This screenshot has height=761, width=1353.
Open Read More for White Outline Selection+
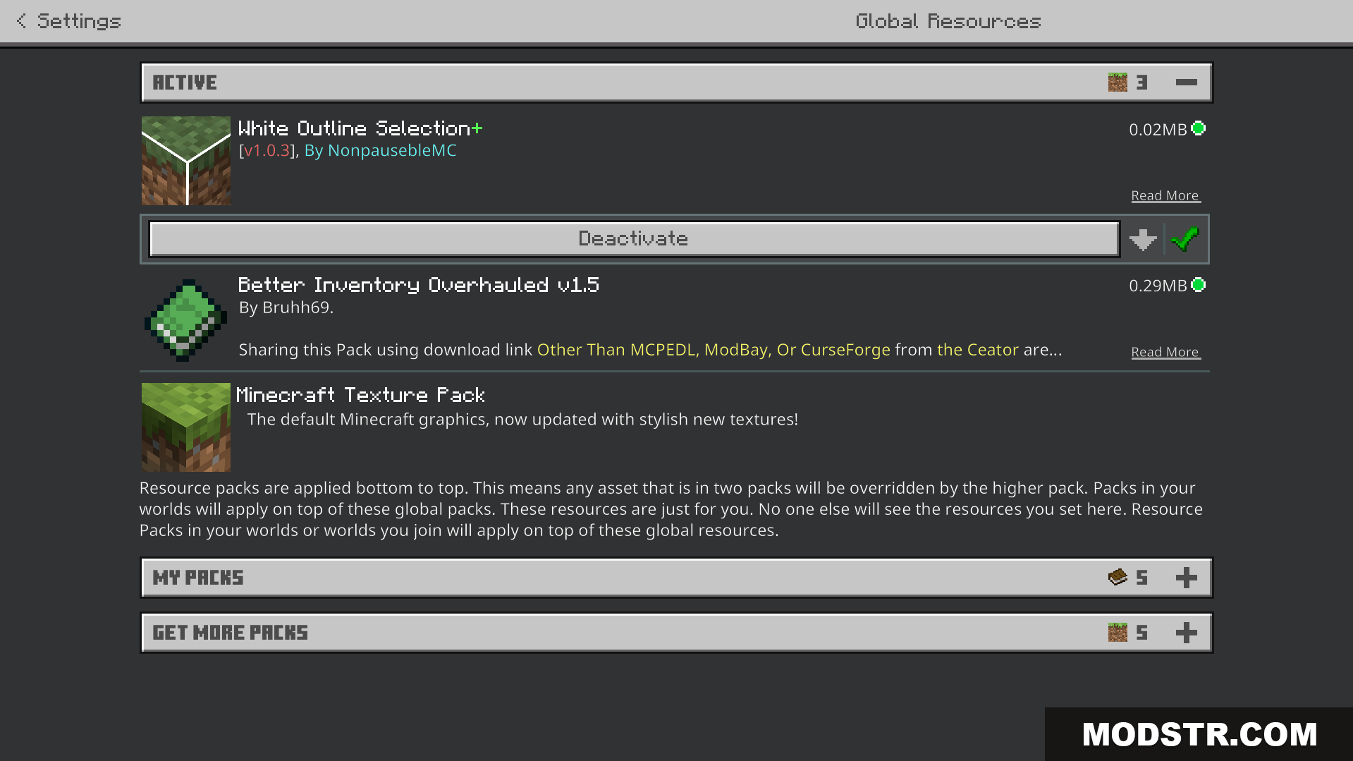point(1165,195)
